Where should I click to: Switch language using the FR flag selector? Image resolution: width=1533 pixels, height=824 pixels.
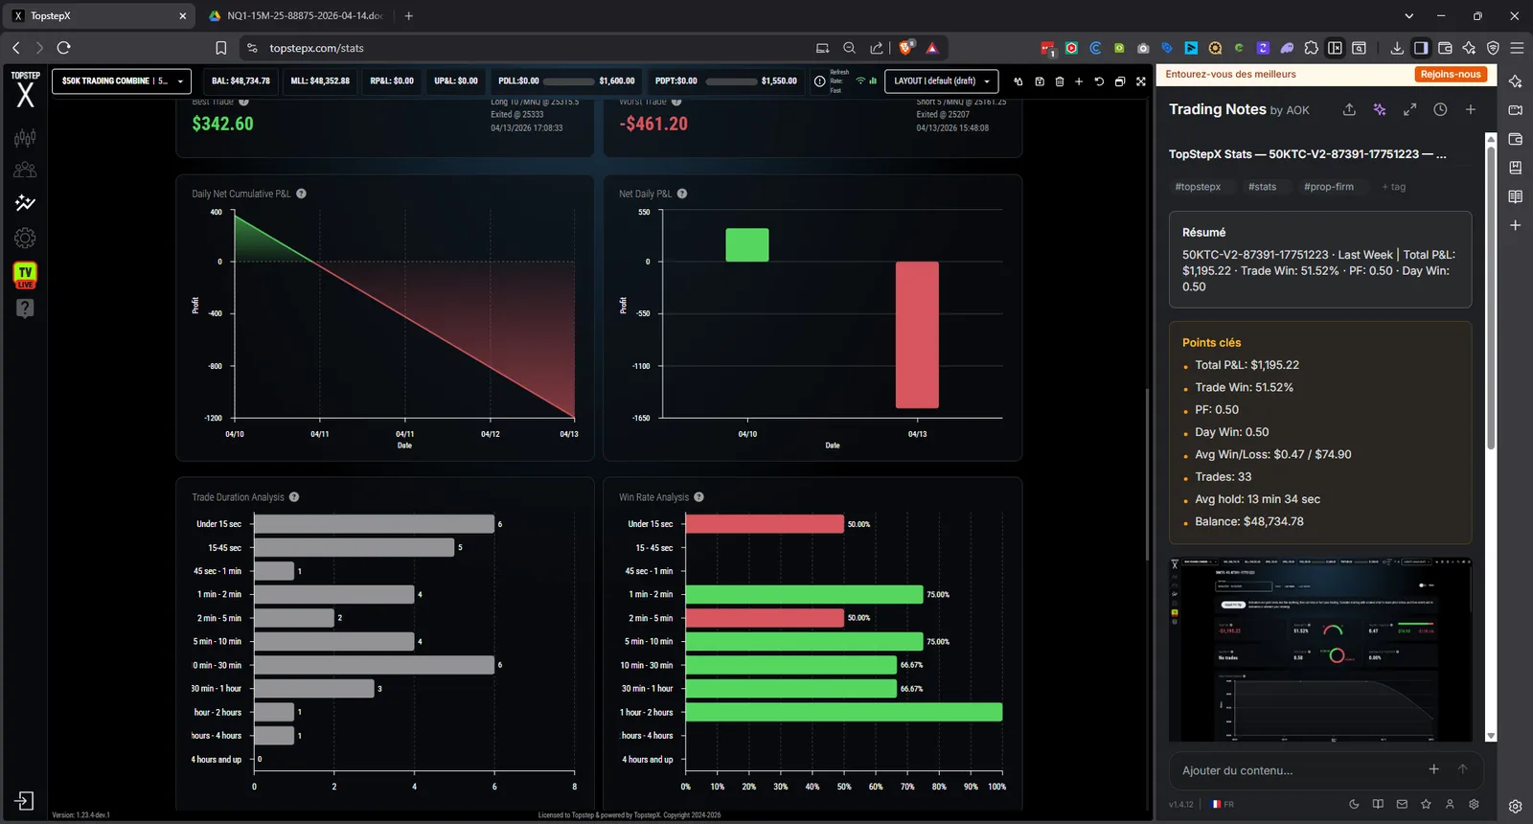click(1223, 804)
